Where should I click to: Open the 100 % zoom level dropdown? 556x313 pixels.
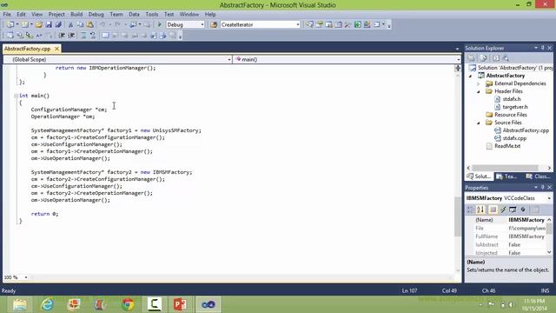coord(26,277)
